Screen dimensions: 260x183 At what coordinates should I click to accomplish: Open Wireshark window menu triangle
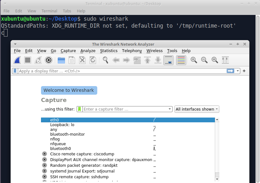point(15,44)
